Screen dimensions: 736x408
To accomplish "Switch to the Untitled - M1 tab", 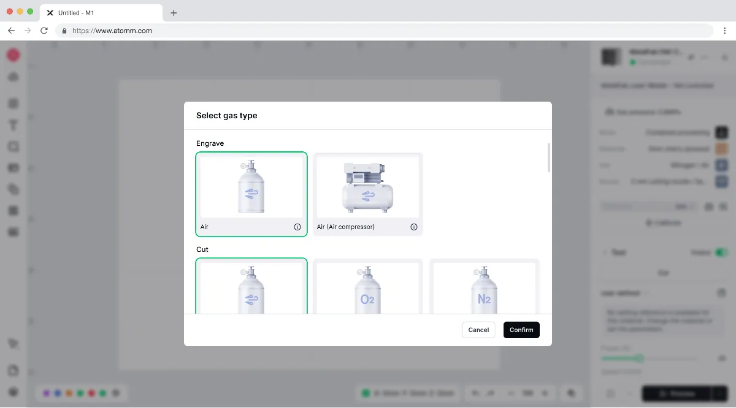I will [101, 12].
